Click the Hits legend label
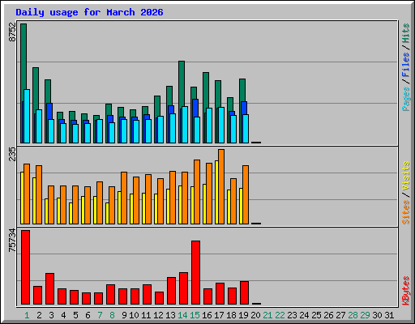This screenshot has height=324, width=415. (405, 33)
